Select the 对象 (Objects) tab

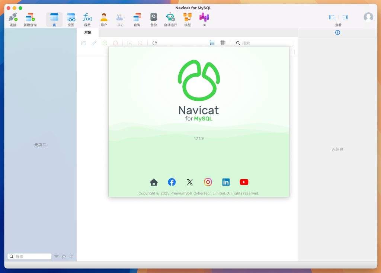point(88,32)
